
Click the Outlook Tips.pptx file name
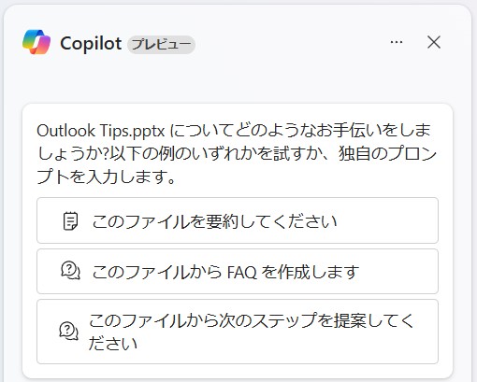(x=101, y=131)
